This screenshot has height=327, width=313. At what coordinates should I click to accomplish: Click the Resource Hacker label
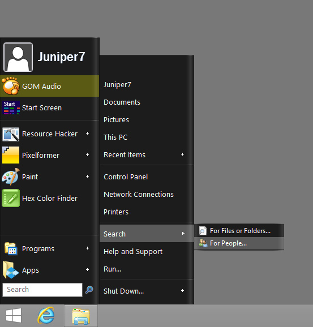pos(50,134)
